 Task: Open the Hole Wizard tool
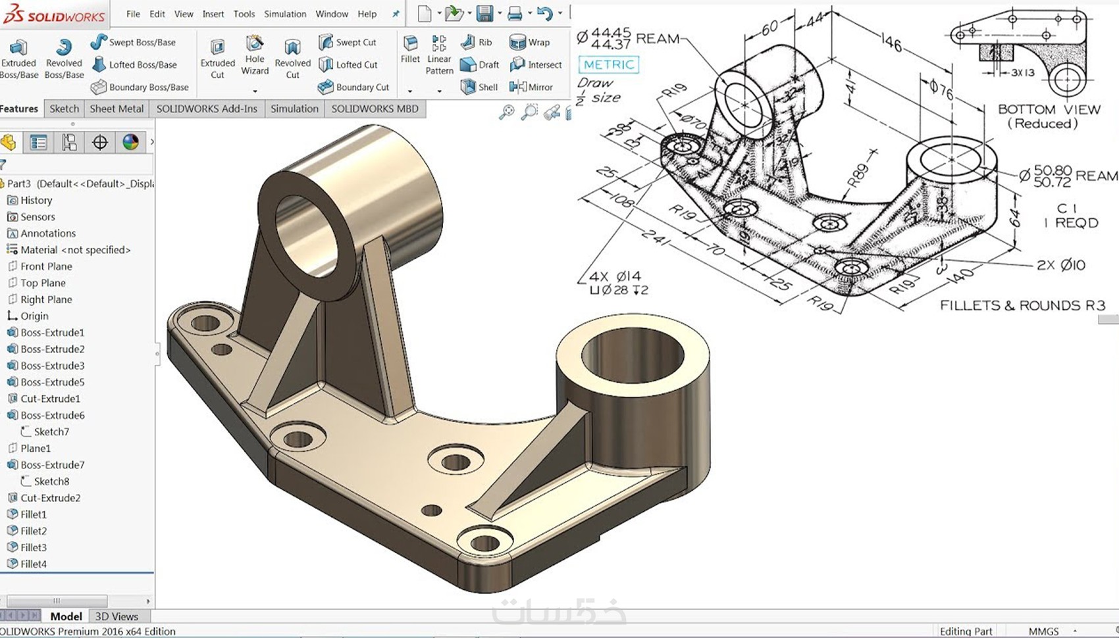(255, 55)
